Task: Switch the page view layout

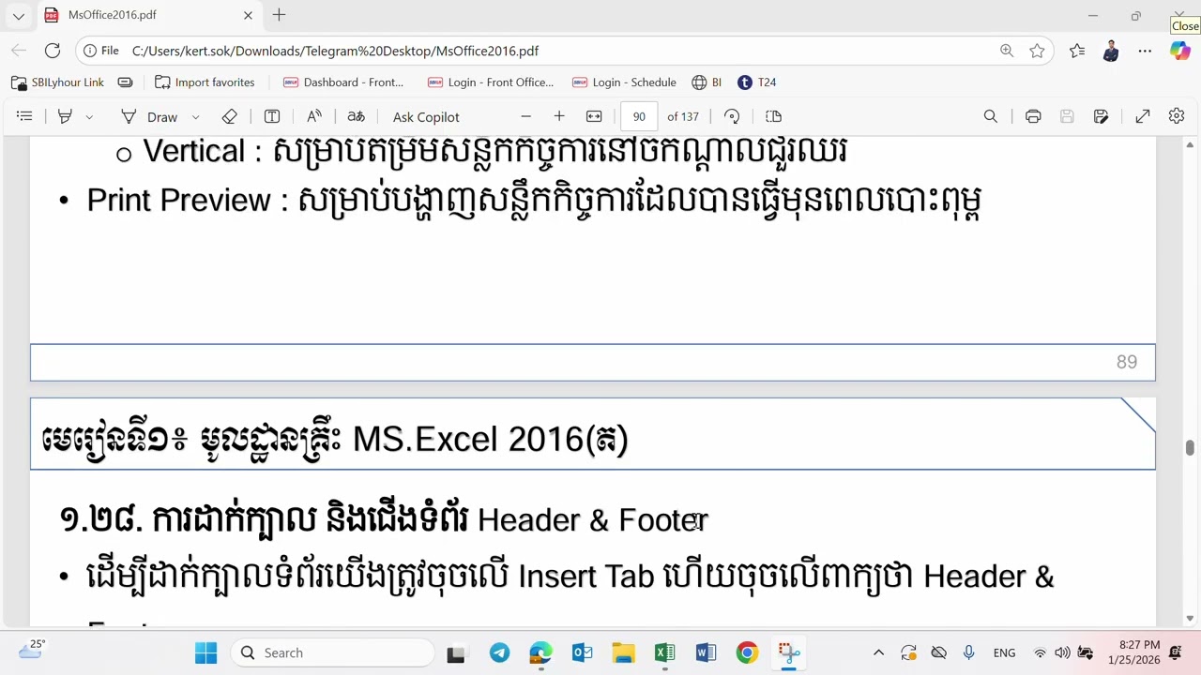Action: pos(773,116)
